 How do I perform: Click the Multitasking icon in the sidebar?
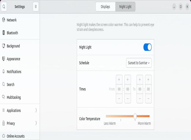3,97
